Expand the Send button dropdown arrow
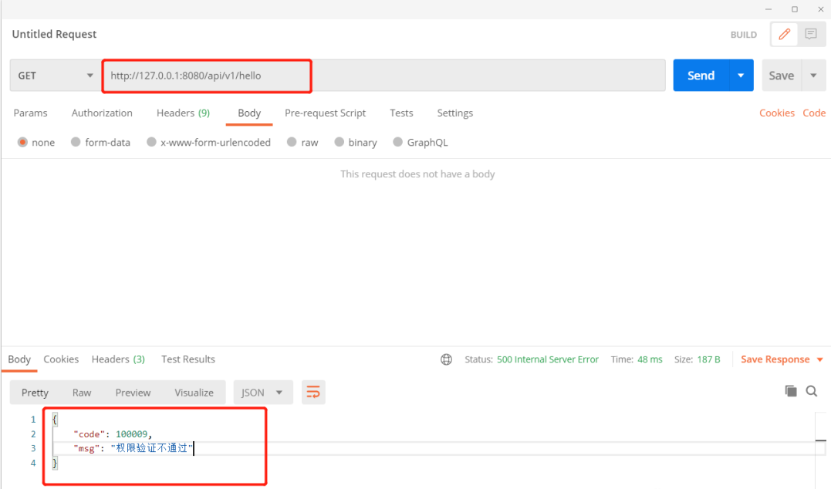The width and height of the screenshot is (831, 489). coord(741,76)
